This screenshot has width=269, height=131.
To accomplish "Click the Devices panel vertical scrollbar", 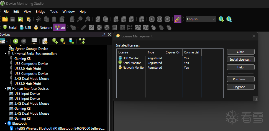I will (110, 105).
